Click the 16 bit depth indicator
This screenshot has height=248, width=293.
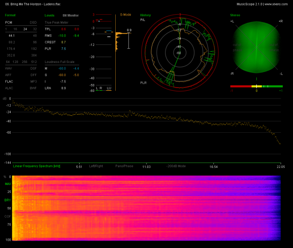tap(15, 29)
